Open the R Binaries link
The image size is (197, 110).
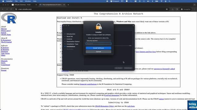tap(5, 50)
